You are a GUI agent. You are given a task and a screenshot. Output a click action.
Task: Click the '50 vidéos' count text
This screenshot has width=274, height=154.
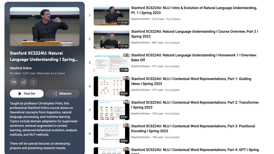pyautogui.click(x=15, y=73)
